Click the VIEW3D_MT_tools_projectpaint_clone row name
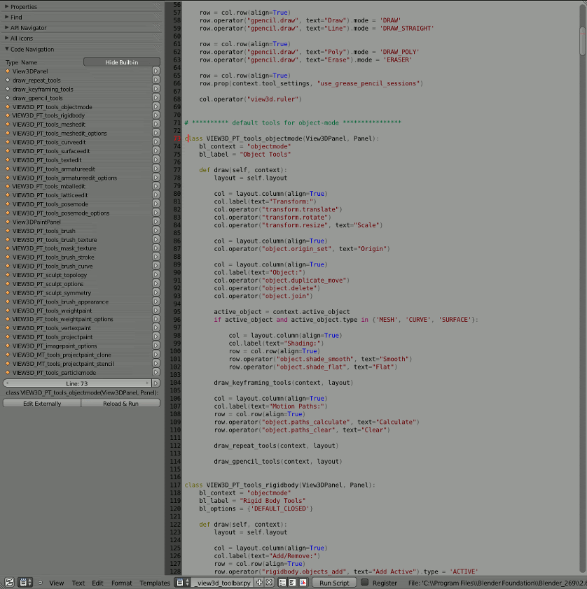The image size is (587, 589). coord(62,355)
